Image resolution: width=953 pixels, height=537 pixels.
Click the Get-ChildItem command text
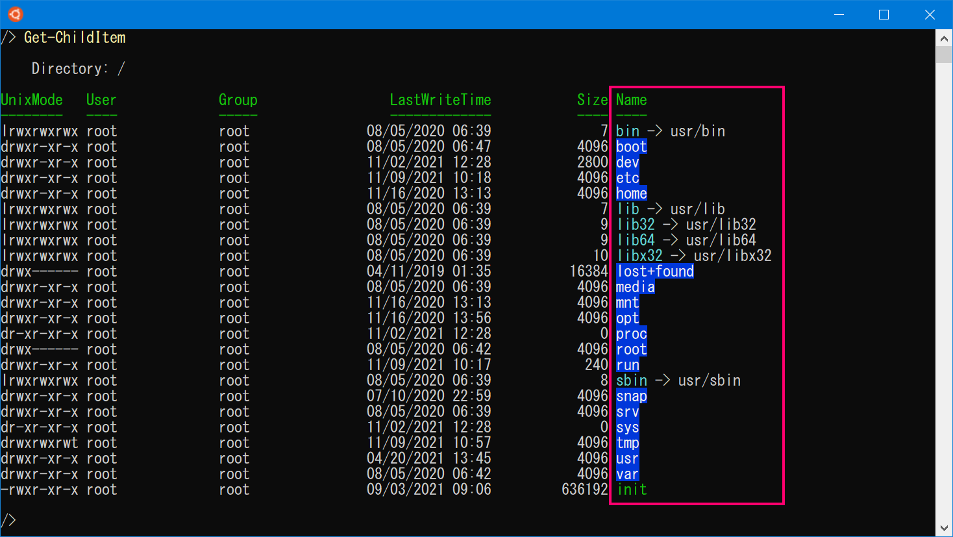(75, 37)
